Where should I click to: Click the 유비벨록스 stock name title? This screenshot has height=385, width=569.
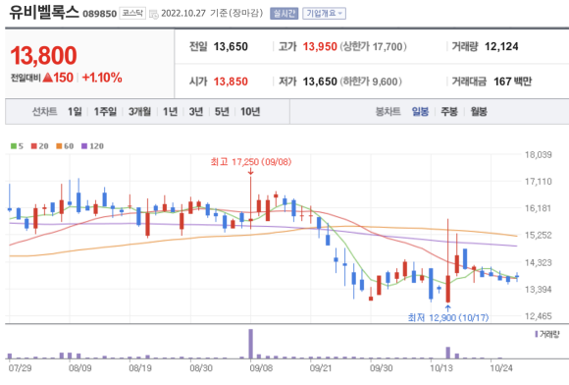coord(44,12)
